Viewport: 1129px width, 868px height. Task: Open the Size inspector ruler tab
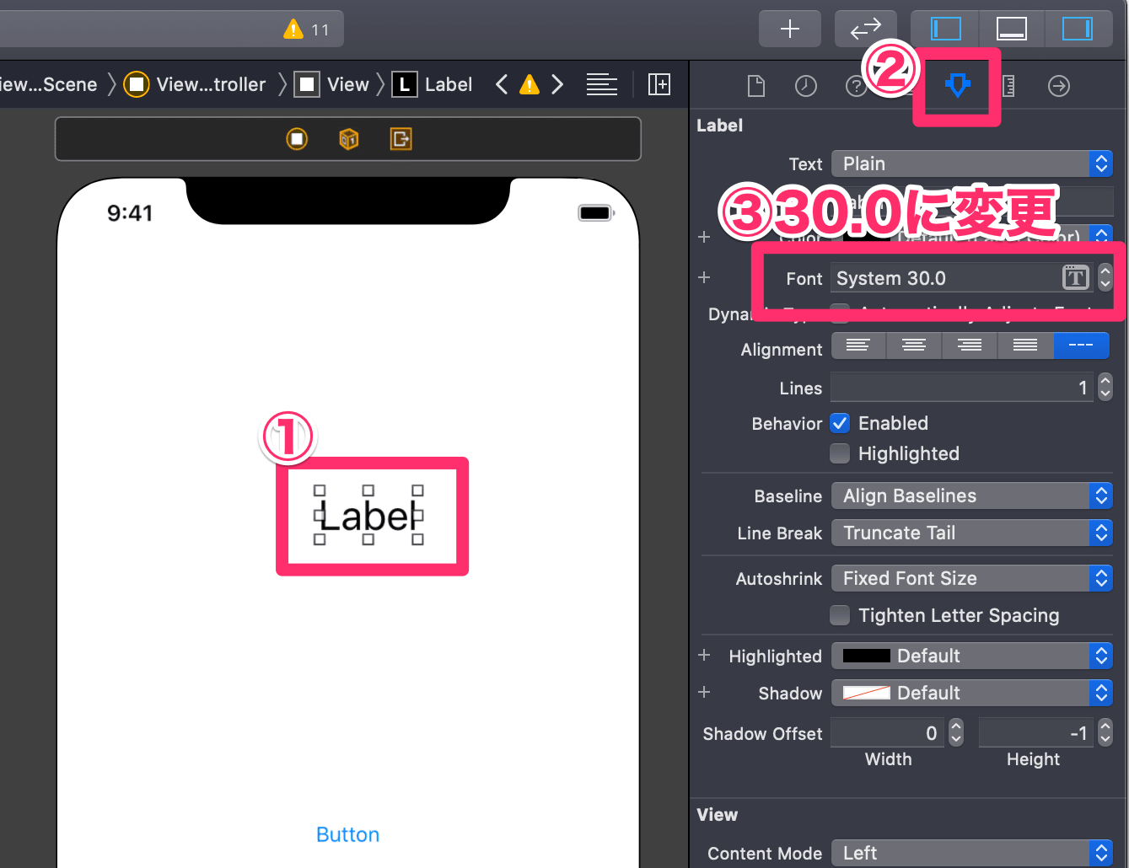1008,86
